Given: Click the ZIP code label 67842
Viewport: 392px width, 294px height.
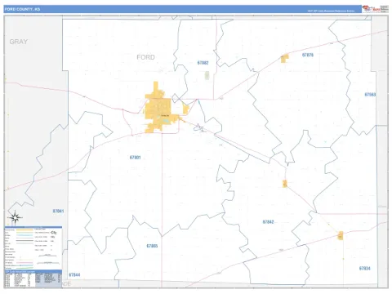Looking at the screenshot, I should click(268, 222).
